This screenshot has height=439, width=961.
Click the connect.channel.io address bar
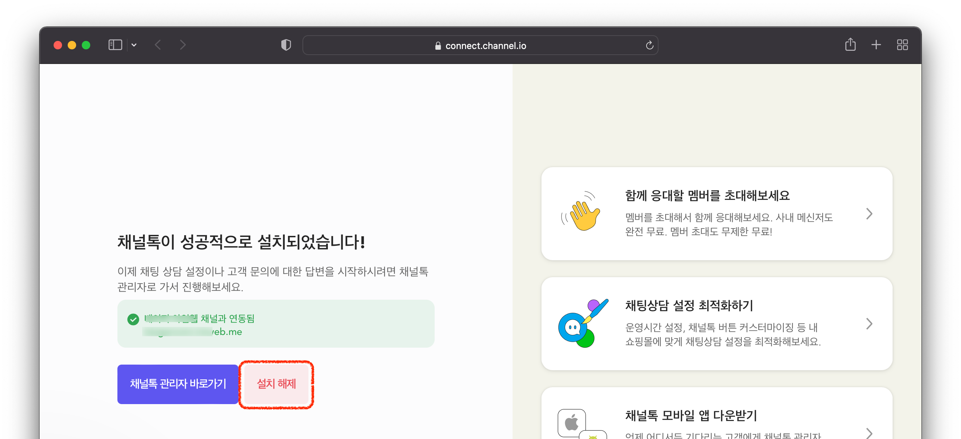pos(480,45)
